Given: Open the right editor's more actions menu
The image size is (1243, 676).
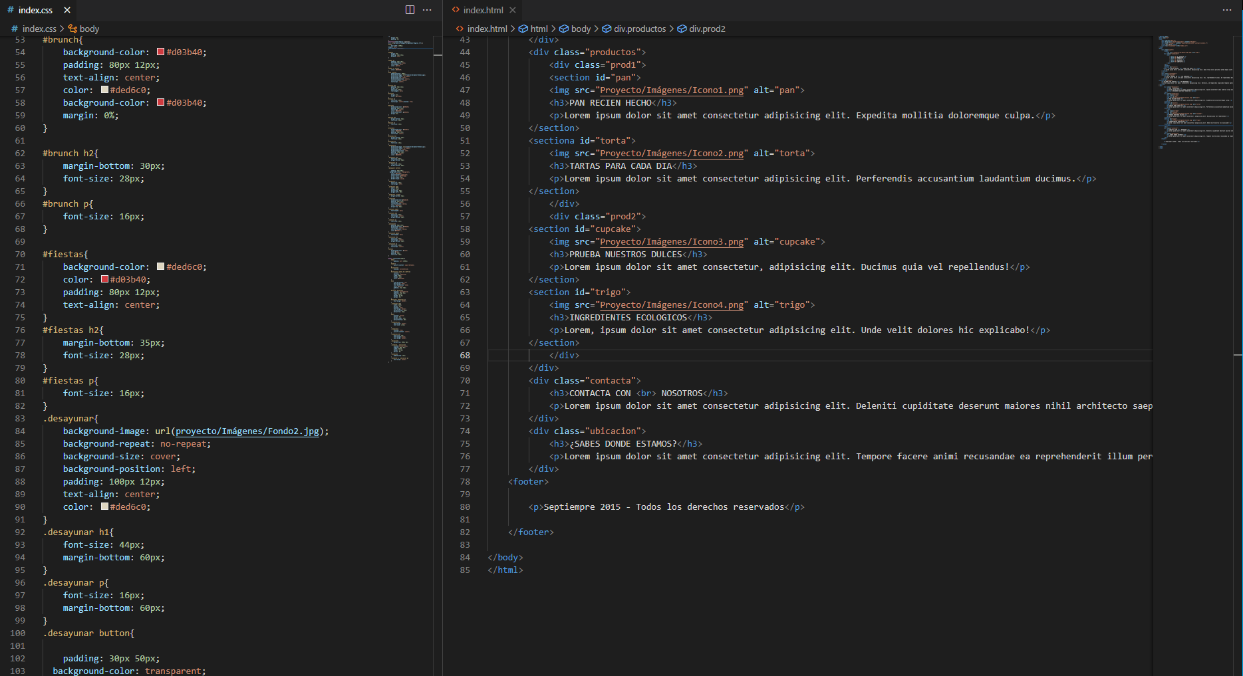Looking at the screenshot, I should [1226, 10].
